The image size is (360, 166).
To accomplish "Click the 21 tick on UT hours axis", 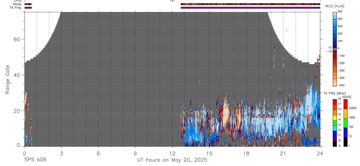I will [283, 153].
